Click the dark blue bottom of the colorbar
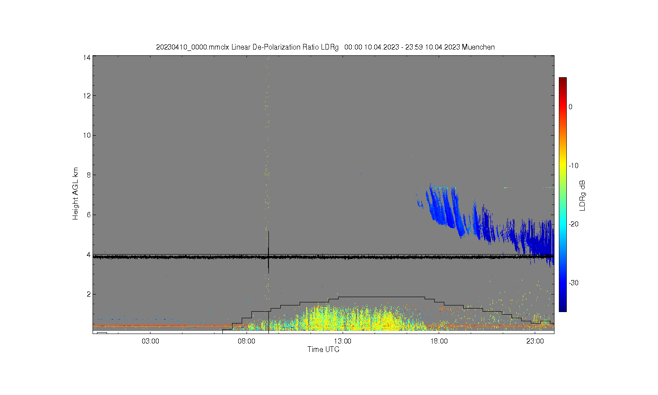Viewport: 658px width, 395px height. point(562,309)
